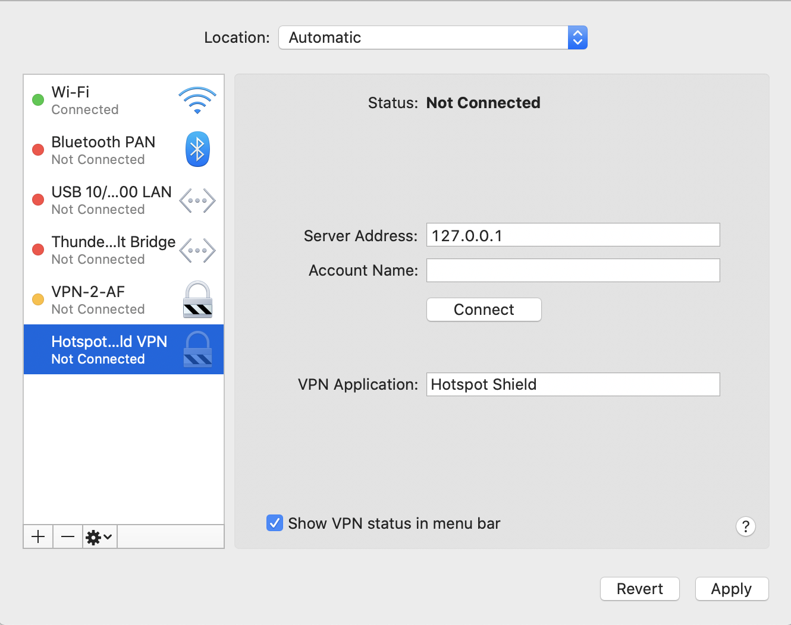Viewport: 791px width, 625px height.
Task: Click the Thunderbolt Bridge arrows icon
Action: coord(197,250)
